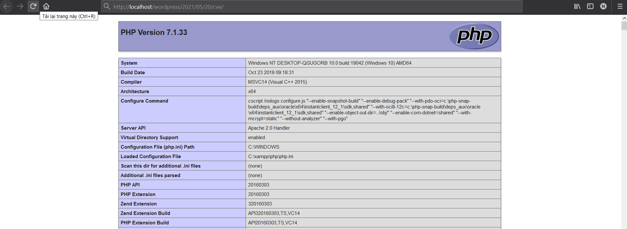Open the hamburger application menu
This screenshot has width=627, height=229.
(620, 6)
